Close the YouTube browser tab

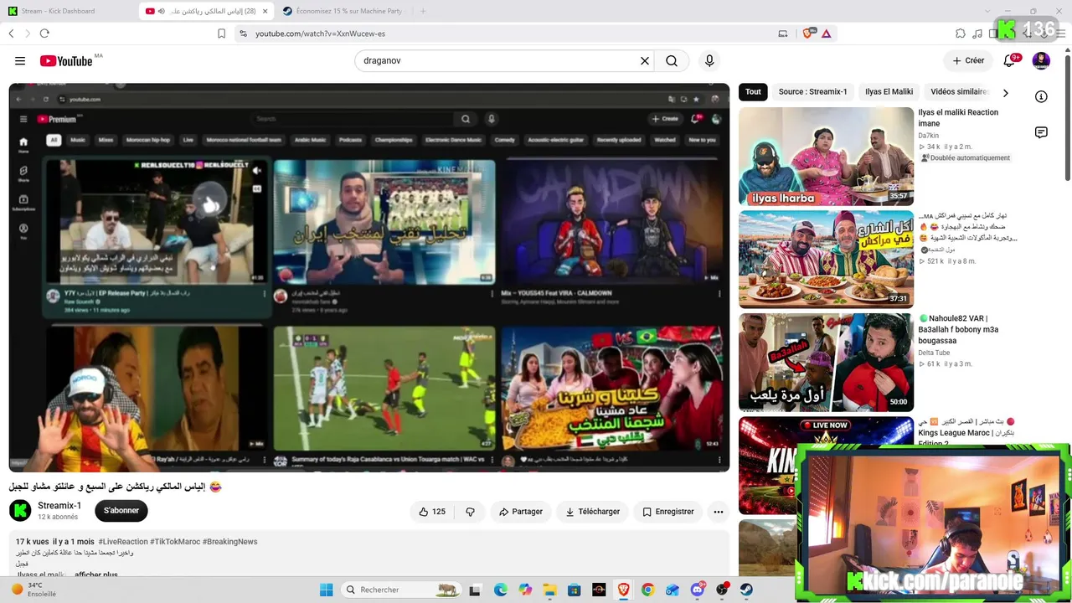[265, 11]
